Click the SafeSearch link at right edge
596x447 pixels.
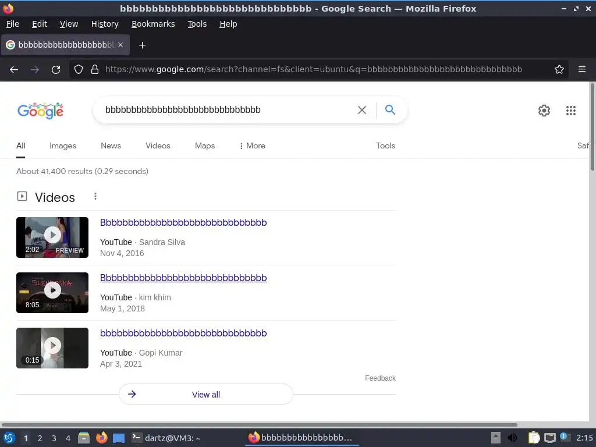583,146
